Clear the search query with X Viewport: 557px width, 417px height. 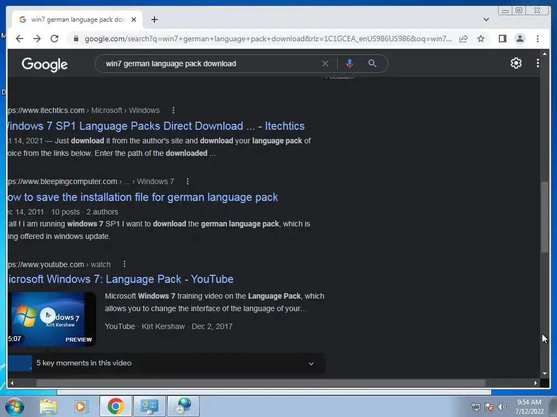point(325,64)
